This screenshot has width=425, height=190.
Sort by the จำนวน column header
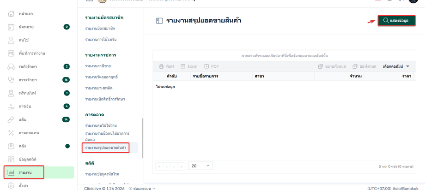point(340,77)
